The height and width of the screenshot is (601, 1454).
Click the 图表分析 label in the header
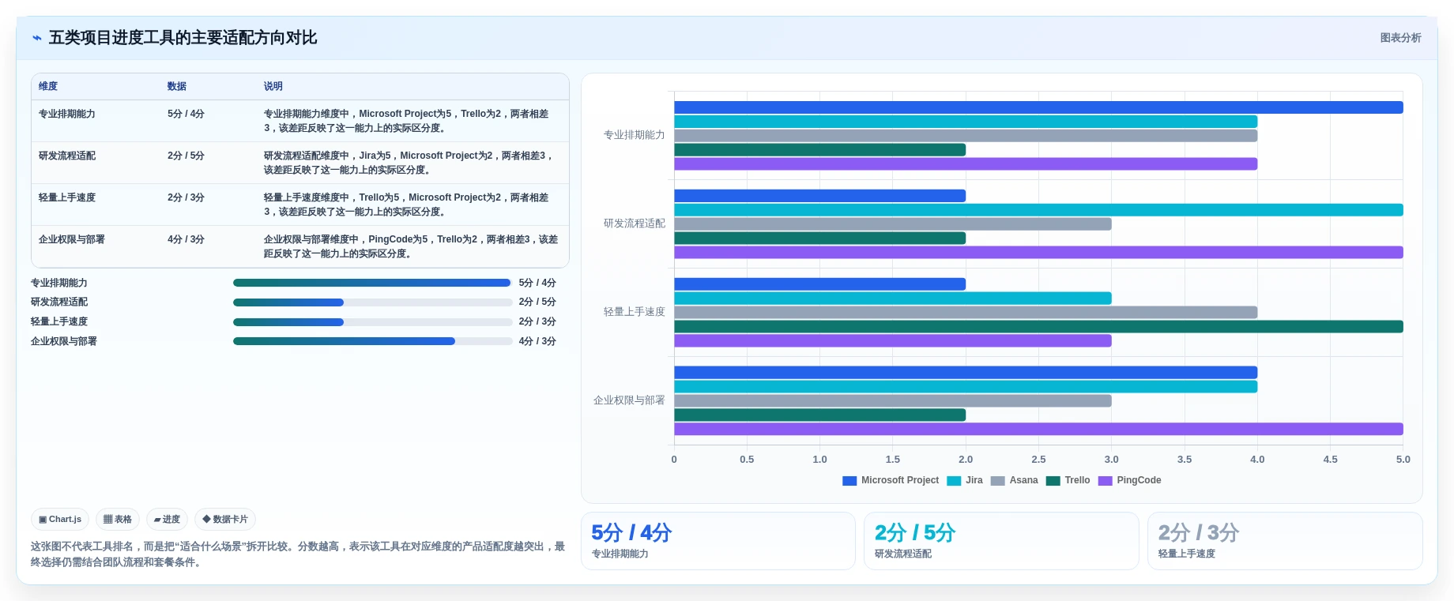click(x=1400, y=38)
